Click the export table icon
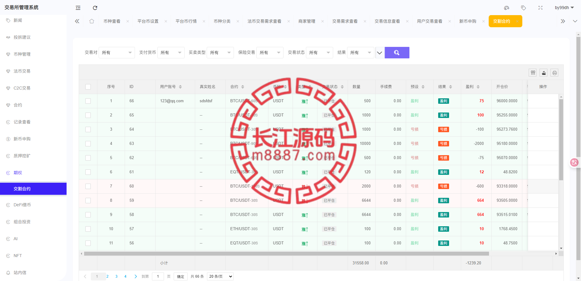This screenshot has width=581, height=281. [544, 73]
